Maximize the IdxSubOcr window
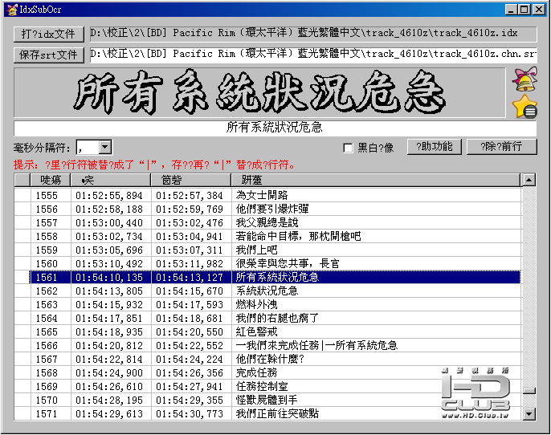The height and width of the screenshot is (435, 551). (524, 10)
